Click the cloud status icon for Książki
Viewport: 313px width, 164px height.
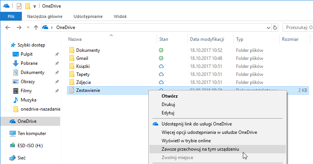tap(161, 66)
